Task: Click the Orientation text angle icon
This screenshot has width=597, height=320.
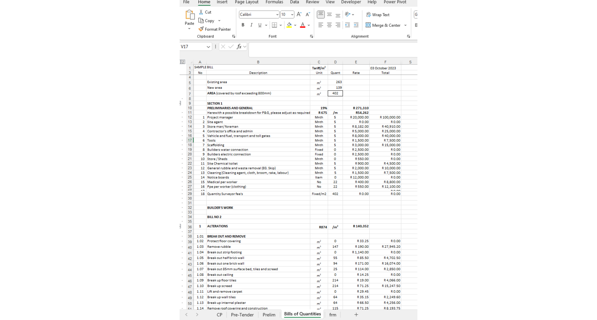Action: pyautogui.click(x=348, y=14)
